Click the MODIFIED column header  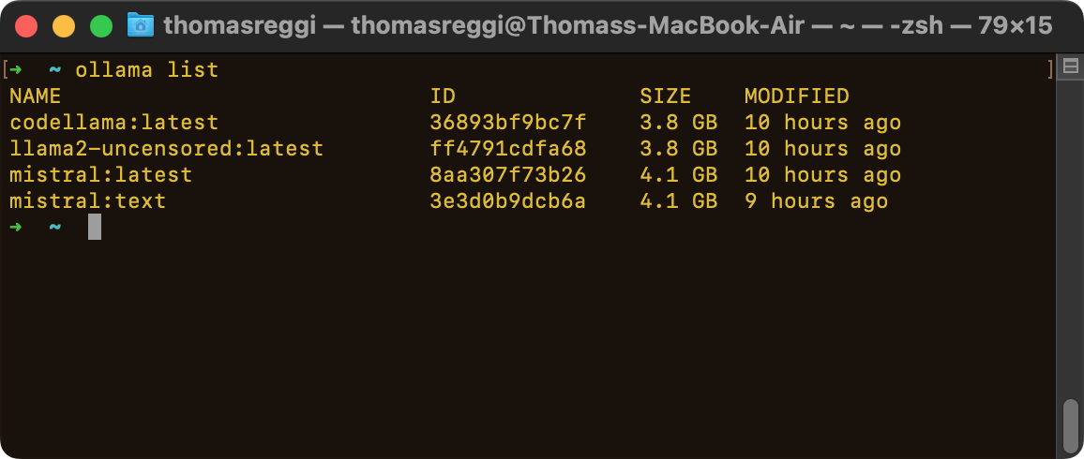pyautogui.click(x=797, y=96)
